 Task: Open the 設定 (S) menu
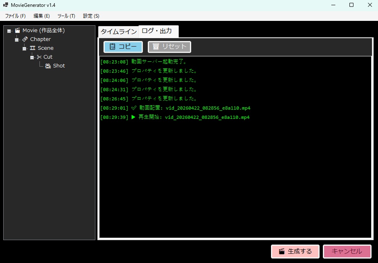(91, 16)
